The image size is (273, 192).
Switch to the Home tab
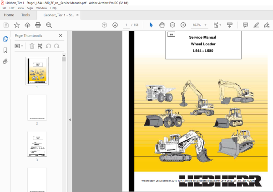9,15
